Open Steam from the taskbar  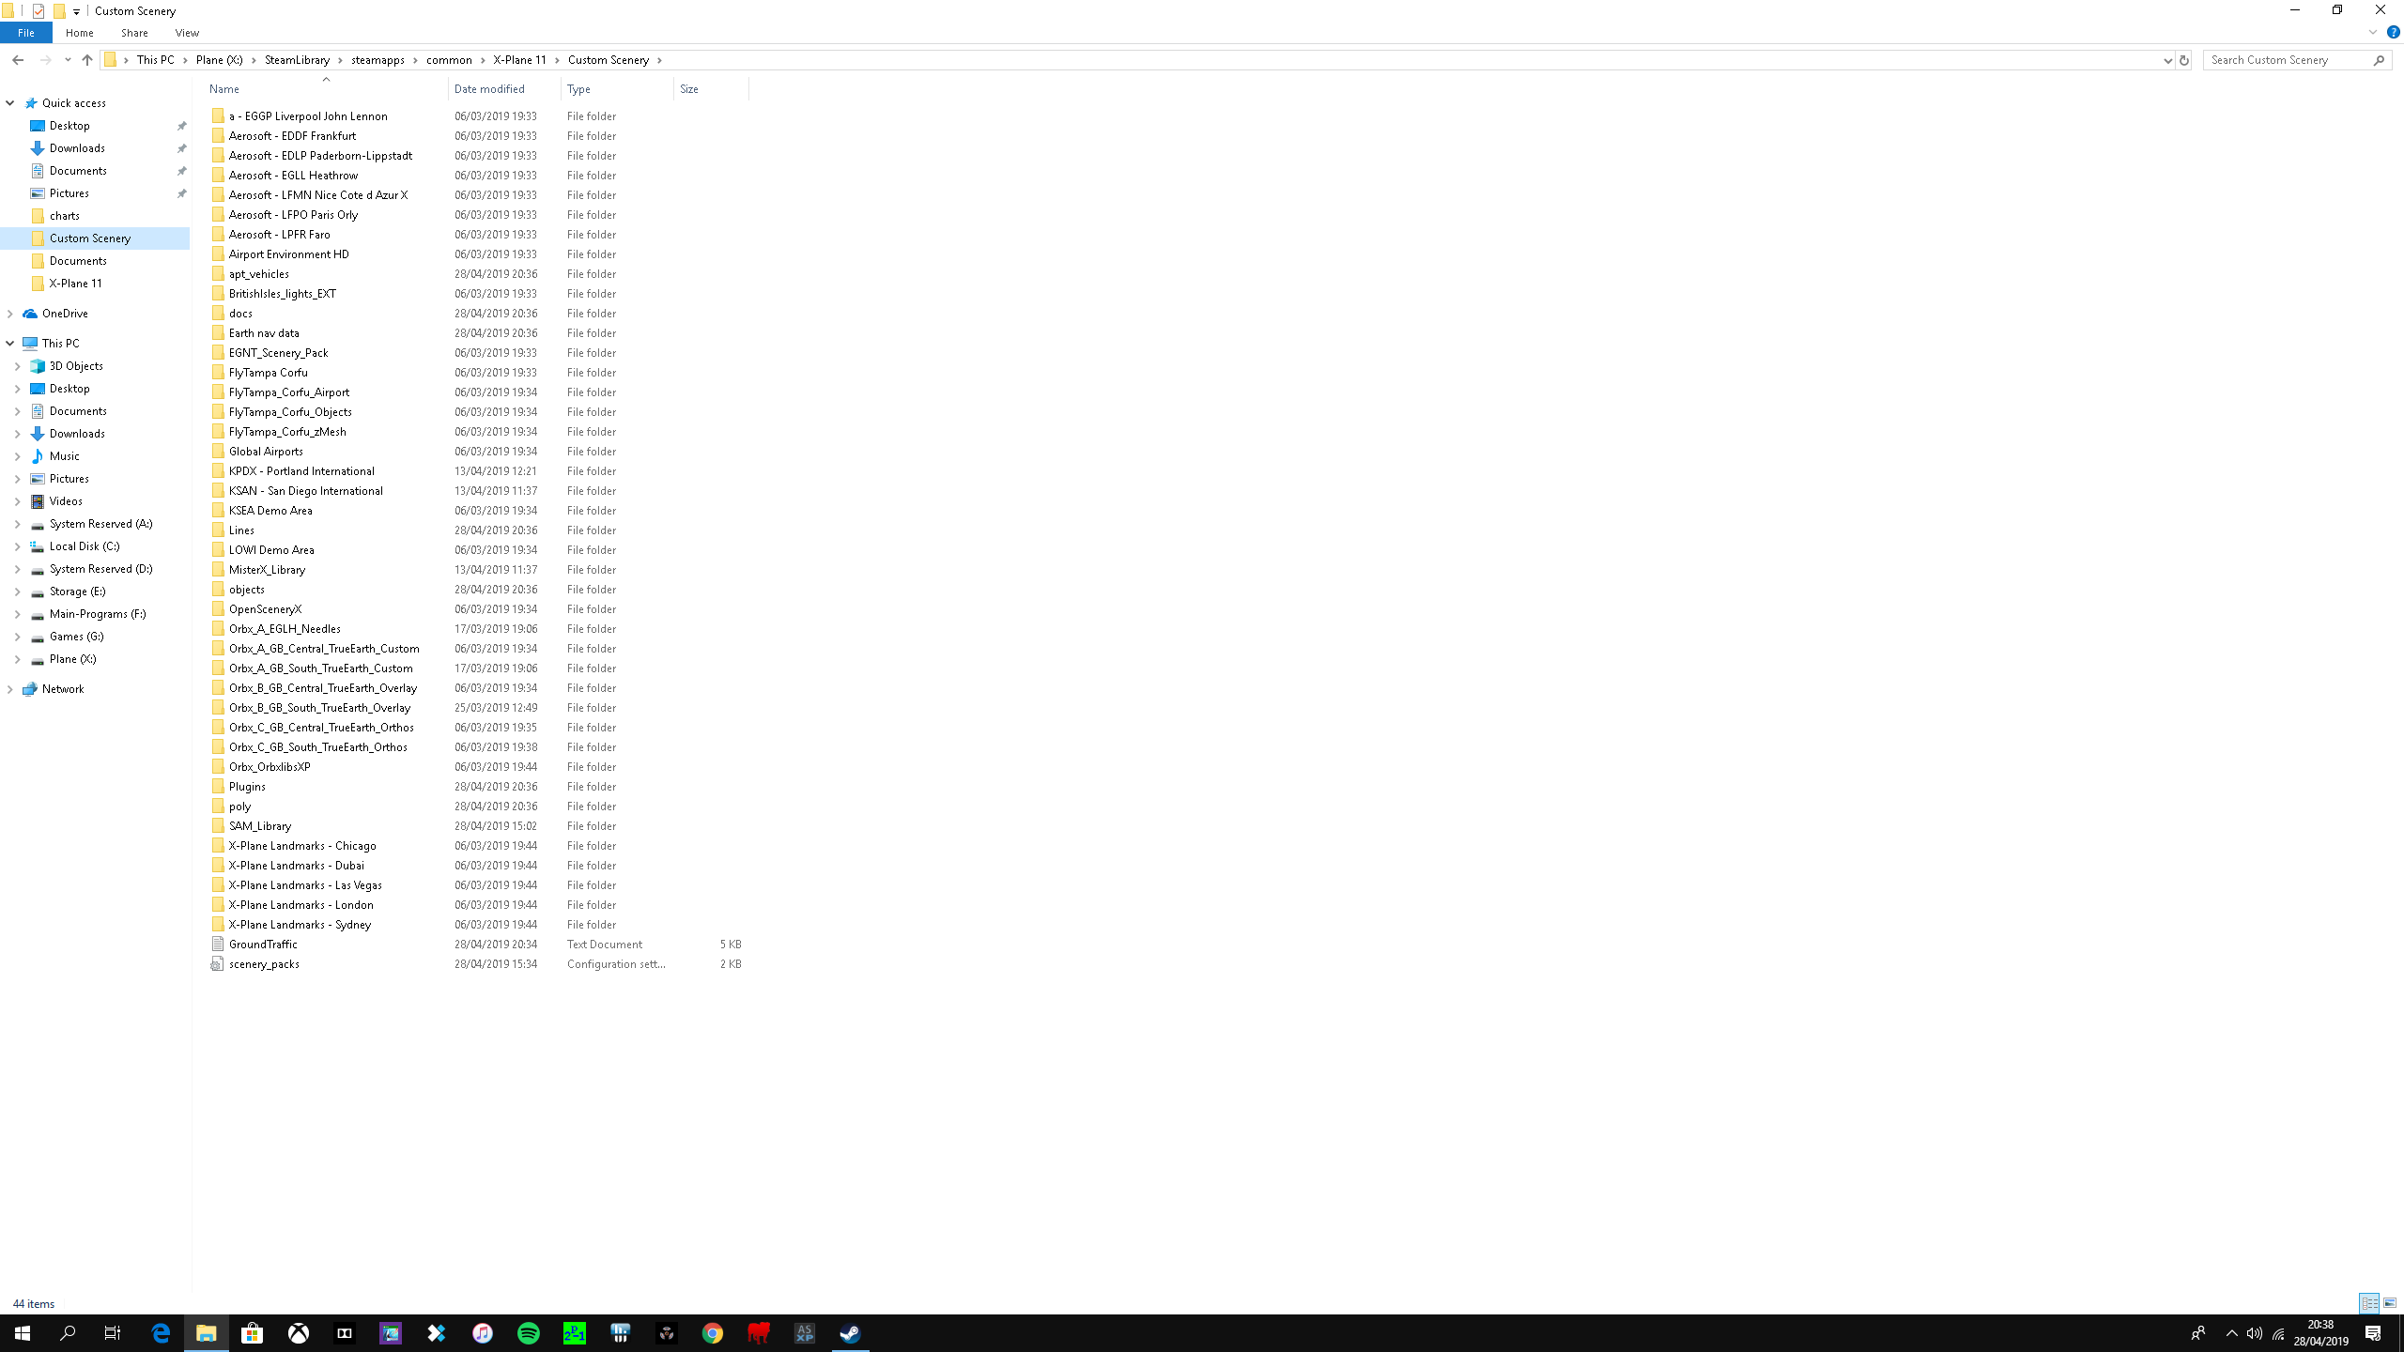[850, 1333]
